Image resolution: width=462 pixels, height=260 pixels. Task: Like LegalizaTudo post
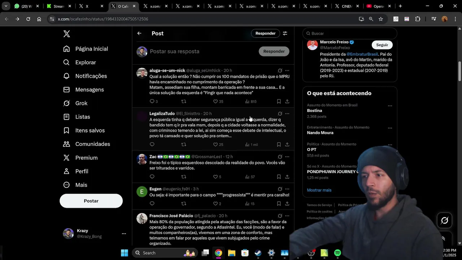point(215,144)
